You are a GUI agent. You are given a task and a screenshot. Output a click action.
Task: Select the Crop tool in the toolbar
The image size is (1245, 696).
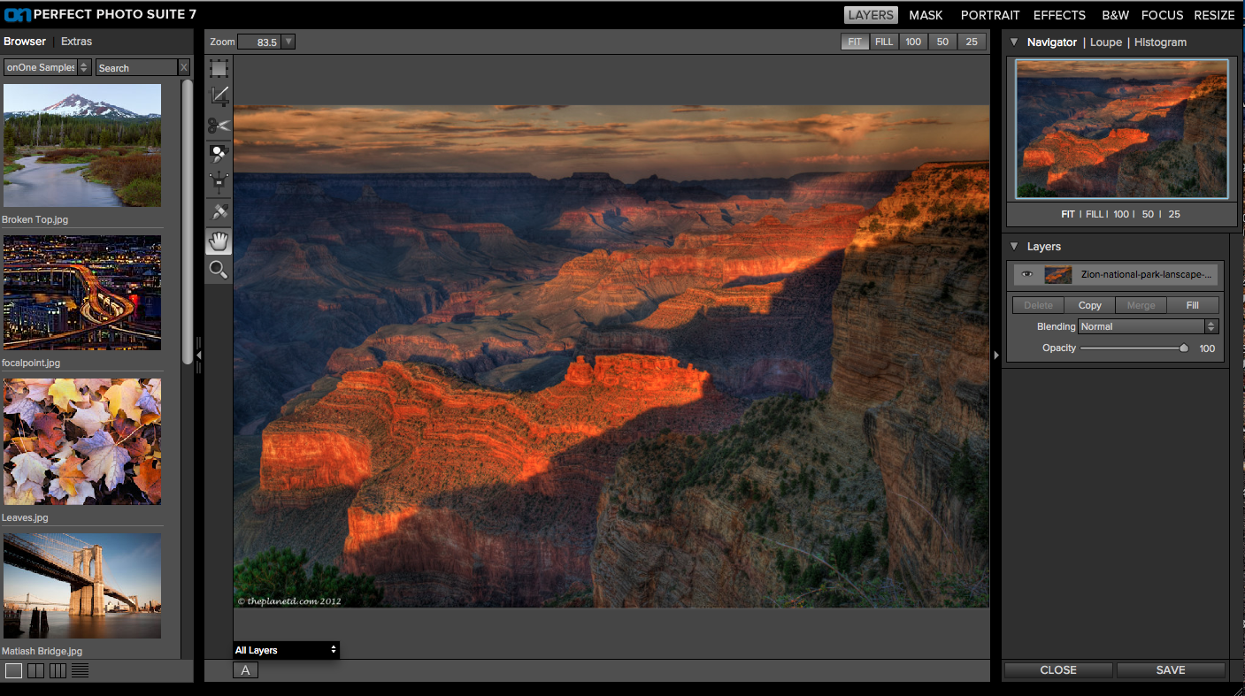click(219, 67)
